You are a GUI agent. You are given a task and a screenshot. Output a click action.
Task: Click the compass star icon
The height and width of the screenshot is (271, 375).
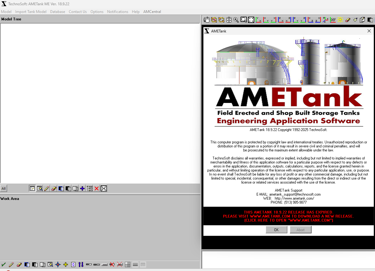click(x=58, y=265)
